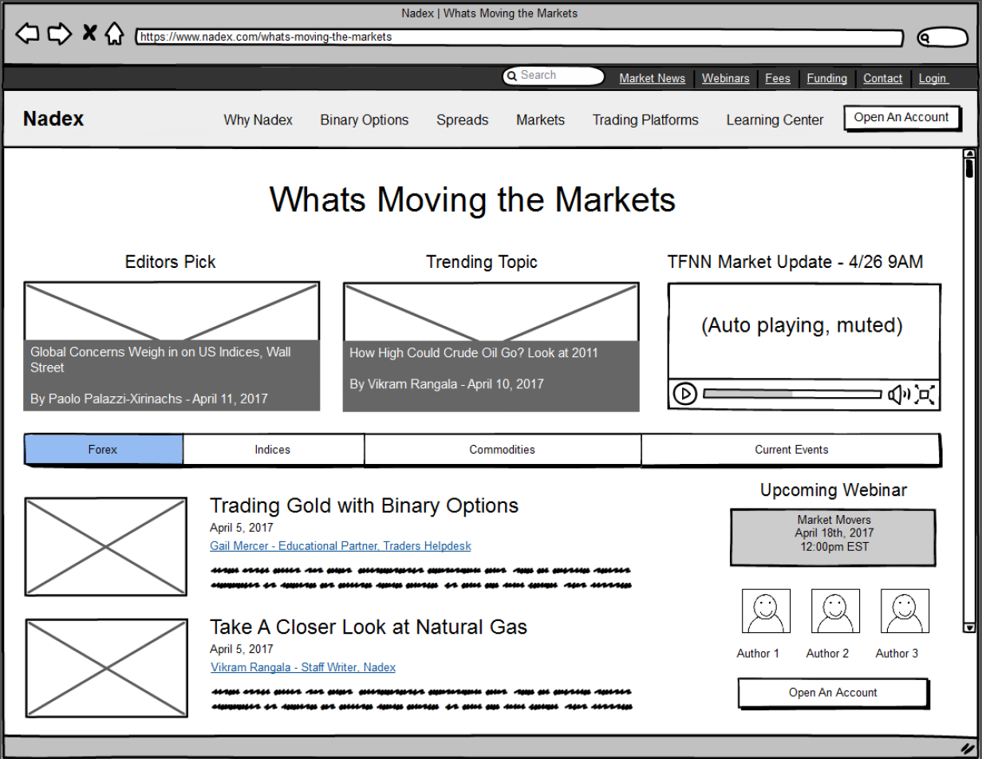Click the vertical scrollbar thumb
This screenshot has height=759, width=982.
[x=969, y=168]
